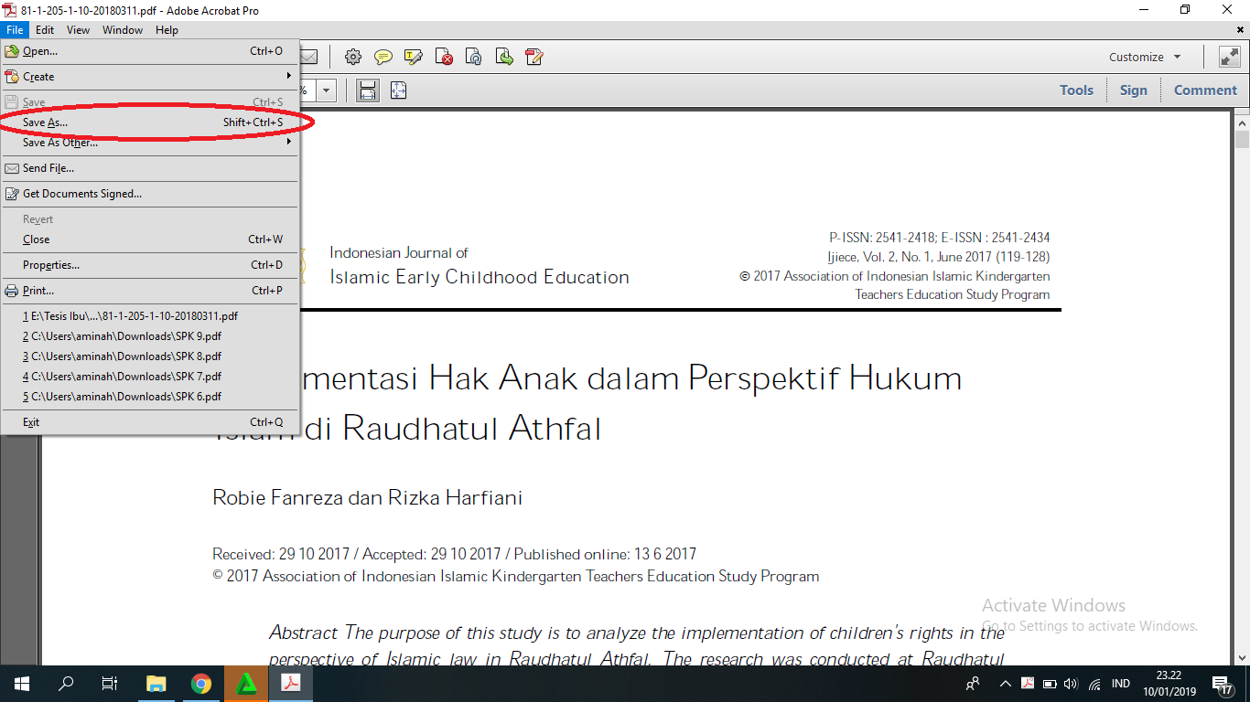Toggle read mode with the expand arrows icon
Image resolution: width=1250 pixels, height=702 pixels.
coord(1229,57)
